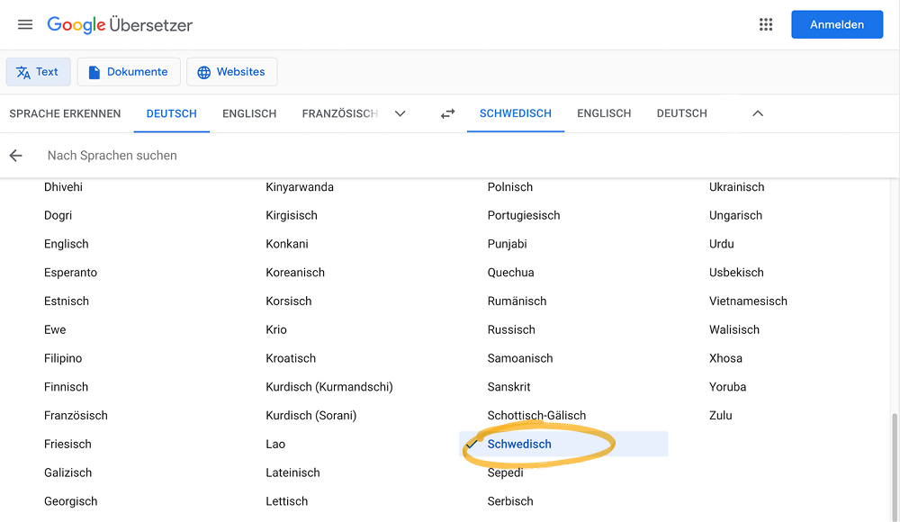Screen dimensions: 900x522
Task: Click the Anmelden button
Action: coord(837,24)
